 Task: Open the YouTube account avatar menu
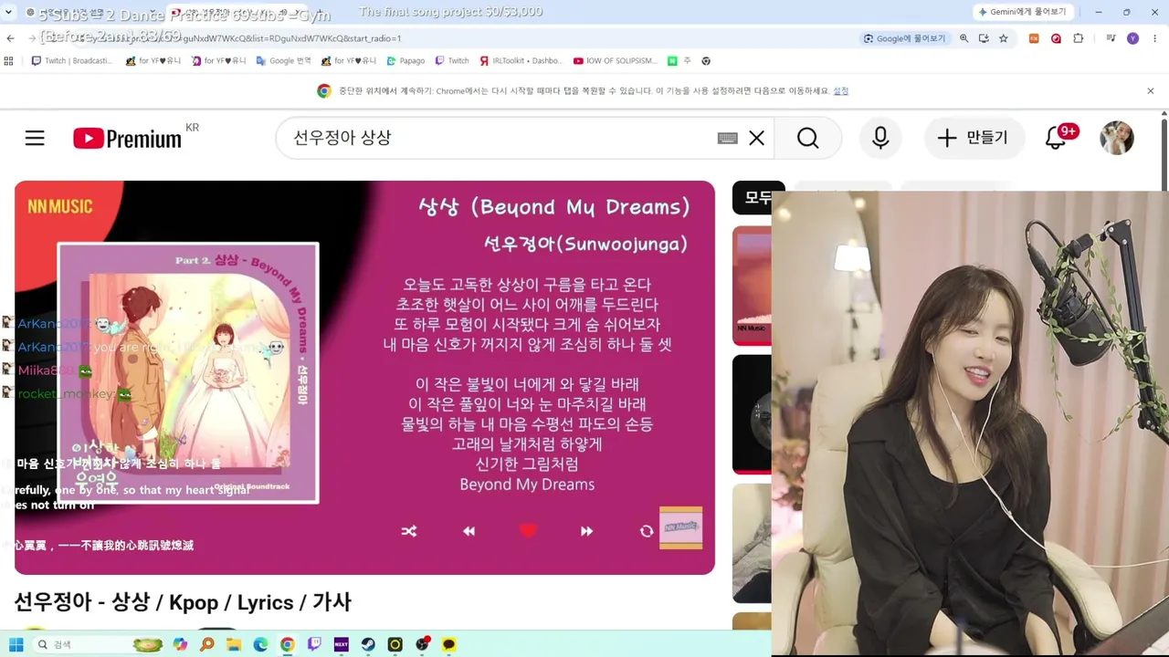tap(1117, 138)
